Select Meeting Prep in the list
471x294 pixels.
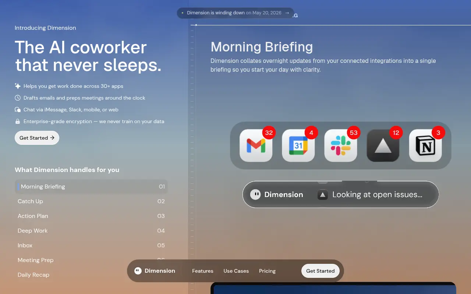[91, 260]
